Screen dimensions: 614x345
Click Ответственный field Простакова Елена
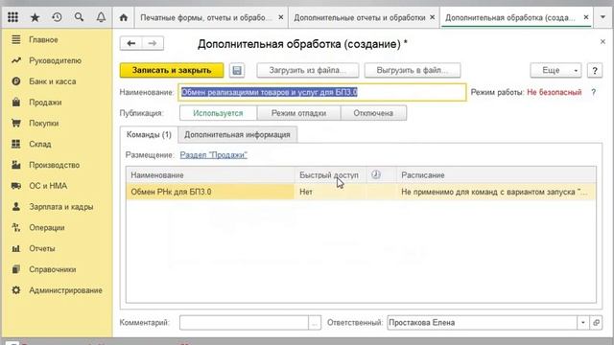click(482, 323)
